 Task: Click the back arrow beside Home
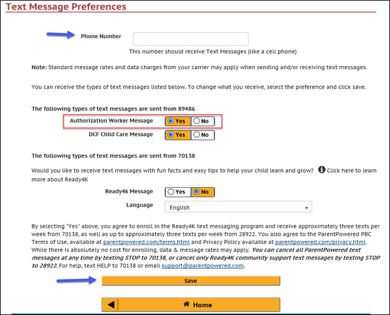tap(110, 305)
